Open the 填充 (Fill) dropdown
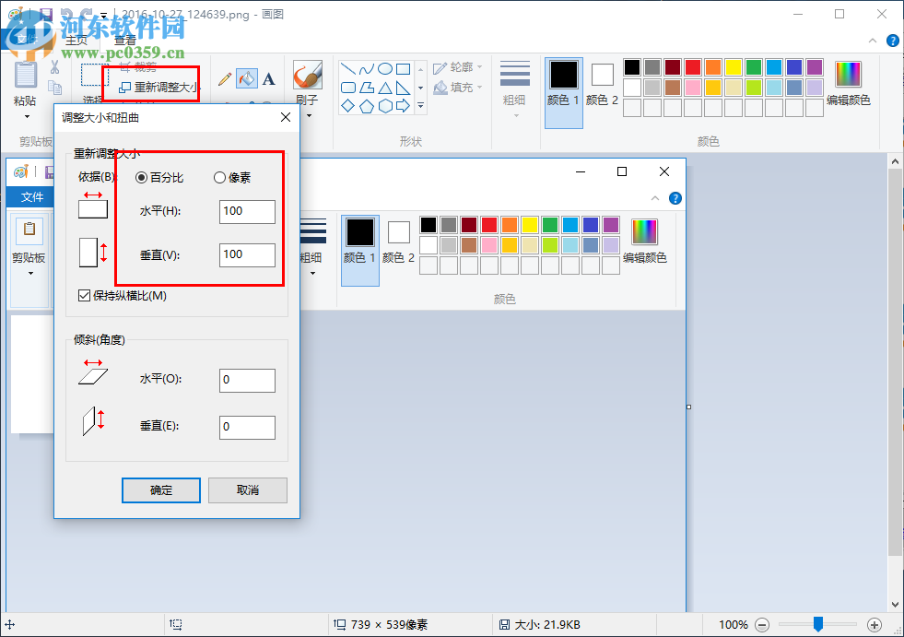 tap(458, 87)
